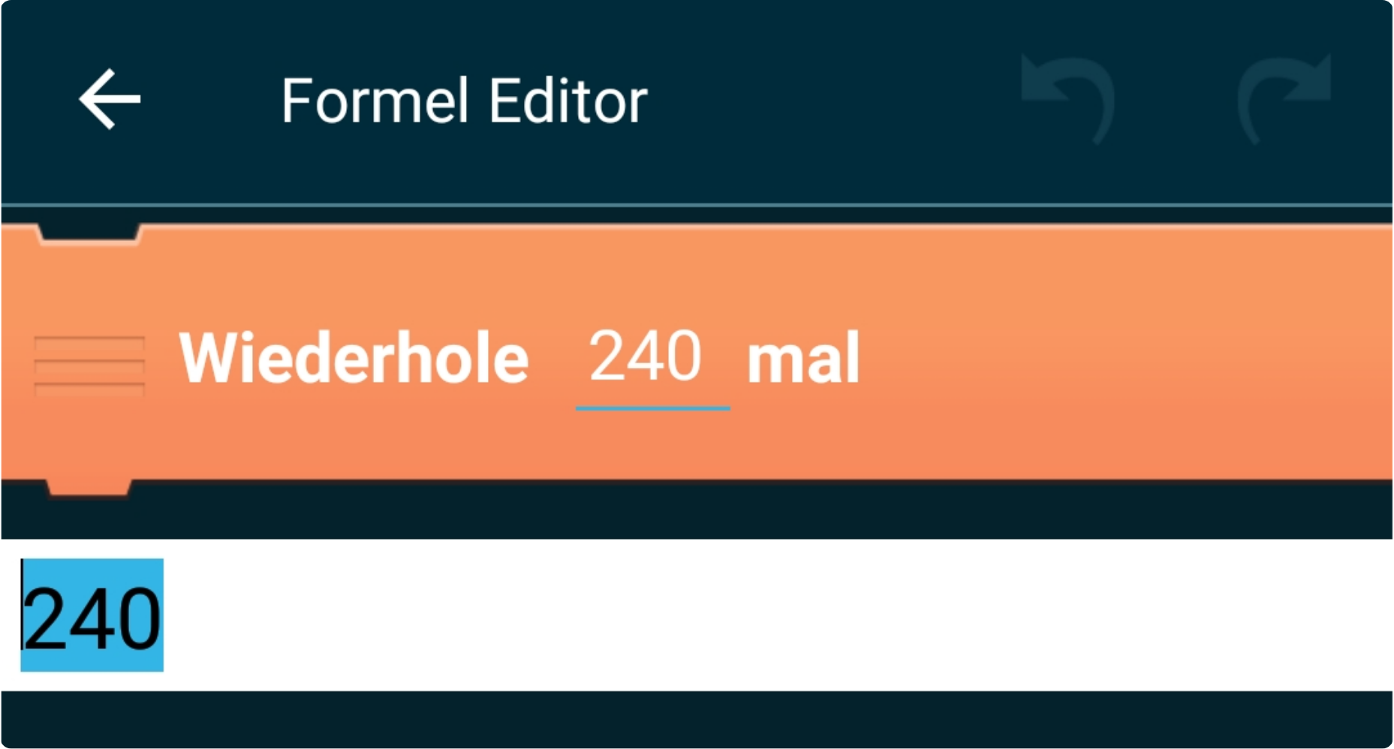This screenshot has height=749, width=1394.
Task: Click the bottom tab of the orange brick
Action: [89, 488]
